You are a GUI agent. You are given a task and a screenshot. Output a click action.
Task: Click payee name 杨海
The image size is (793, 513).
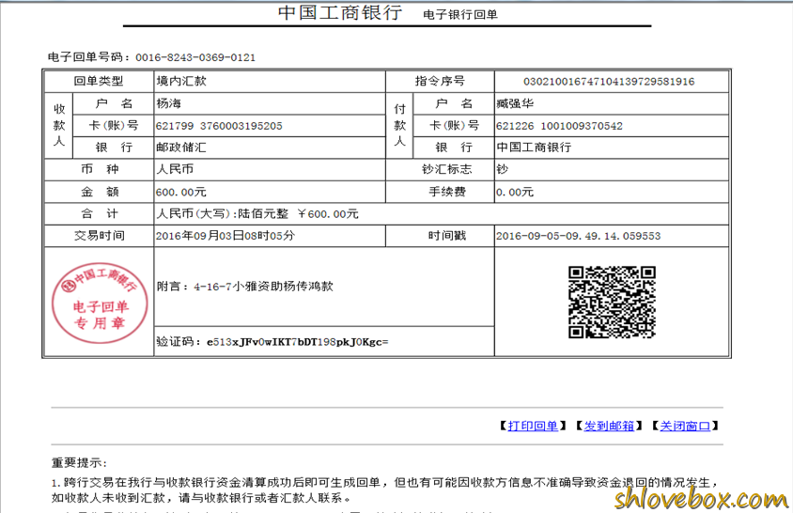169,103
